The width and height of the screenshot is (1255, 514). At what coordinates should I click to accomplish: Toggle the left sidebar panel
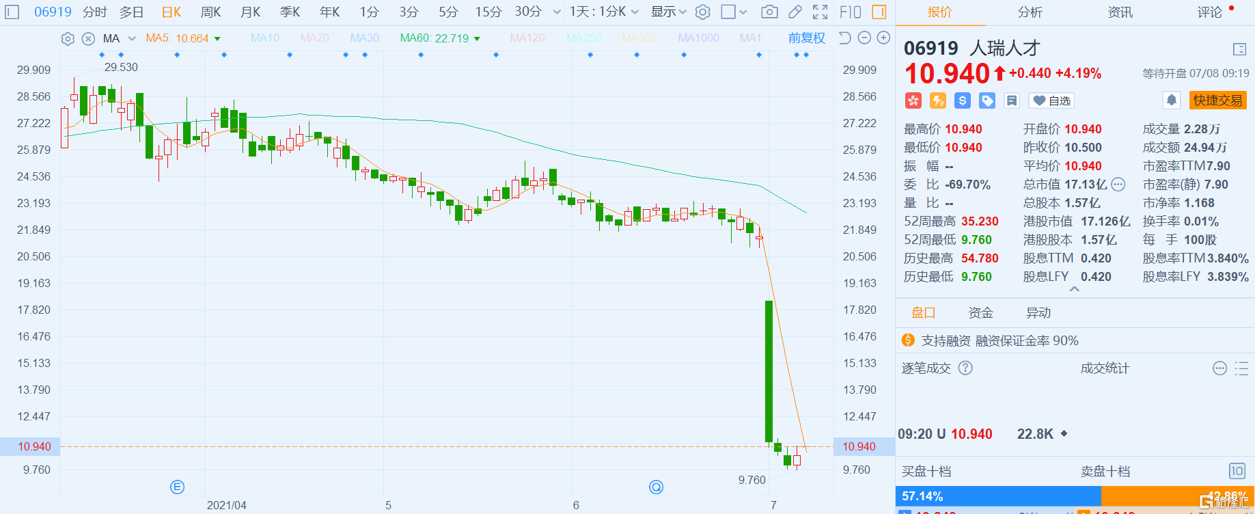pyautogui.click(x=12, y=12)
